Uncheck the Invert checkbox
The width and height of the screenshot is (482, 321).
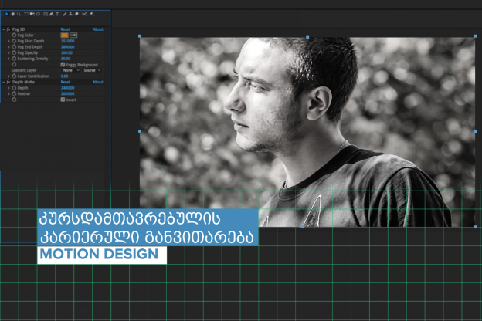(63, 100)
